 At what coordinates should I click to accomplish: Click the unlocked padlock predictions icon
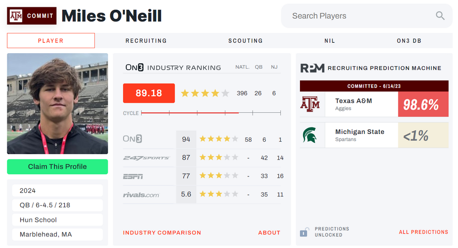pos(304,232)
